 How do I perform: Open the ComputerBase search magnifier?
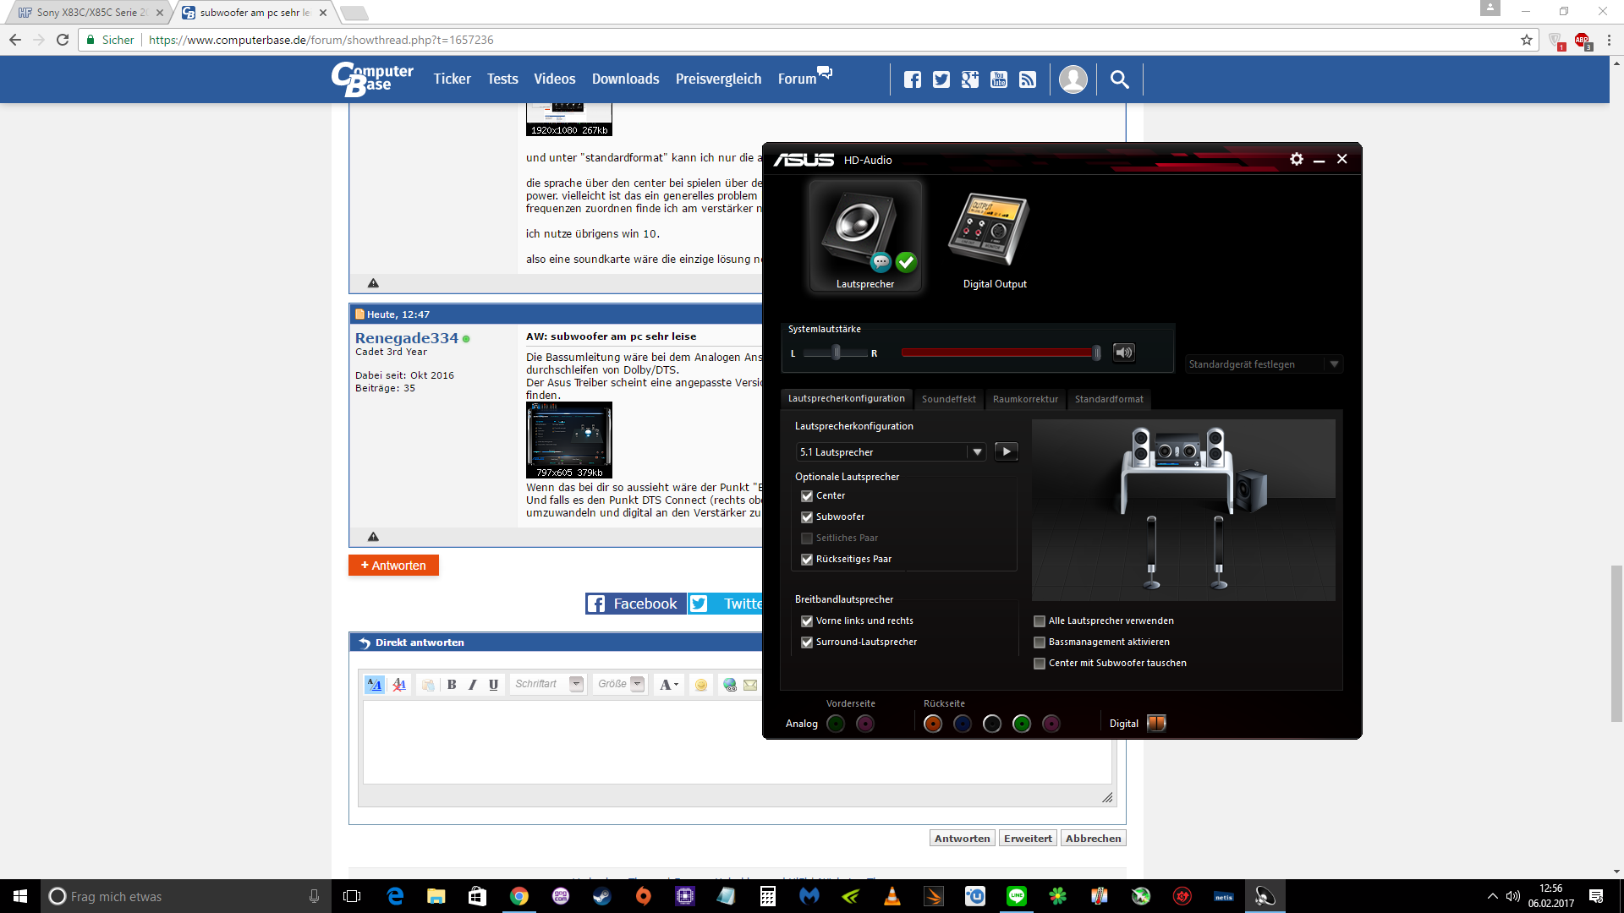pos(1119,79)
